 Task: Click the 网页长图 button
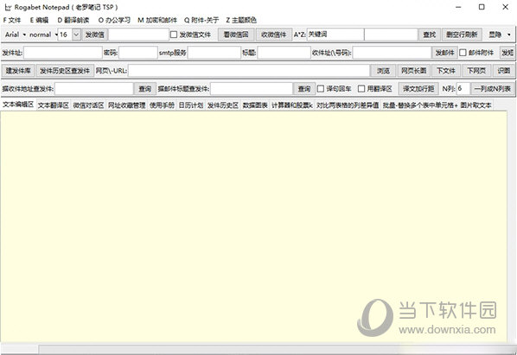pyautogui.click(x=414, y=71)
